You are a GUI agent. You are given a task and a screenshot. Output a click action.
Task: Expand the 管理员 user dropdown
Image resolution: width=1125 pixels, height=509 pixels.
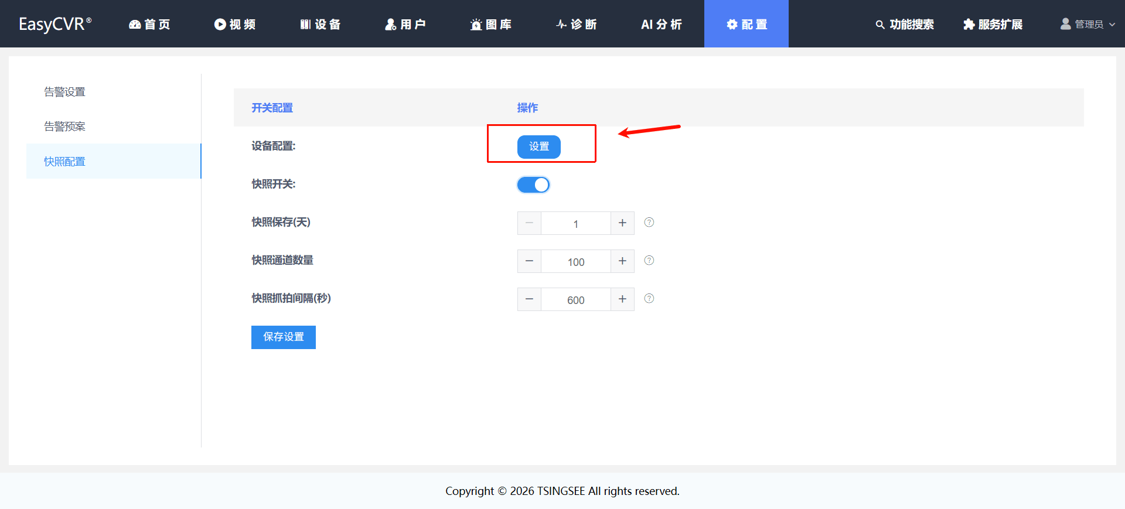pyautogui.click(x=1088, y=24)
